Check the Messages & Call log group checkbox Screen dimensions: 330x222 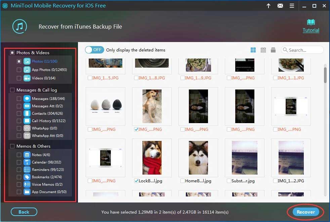(12, 90)
